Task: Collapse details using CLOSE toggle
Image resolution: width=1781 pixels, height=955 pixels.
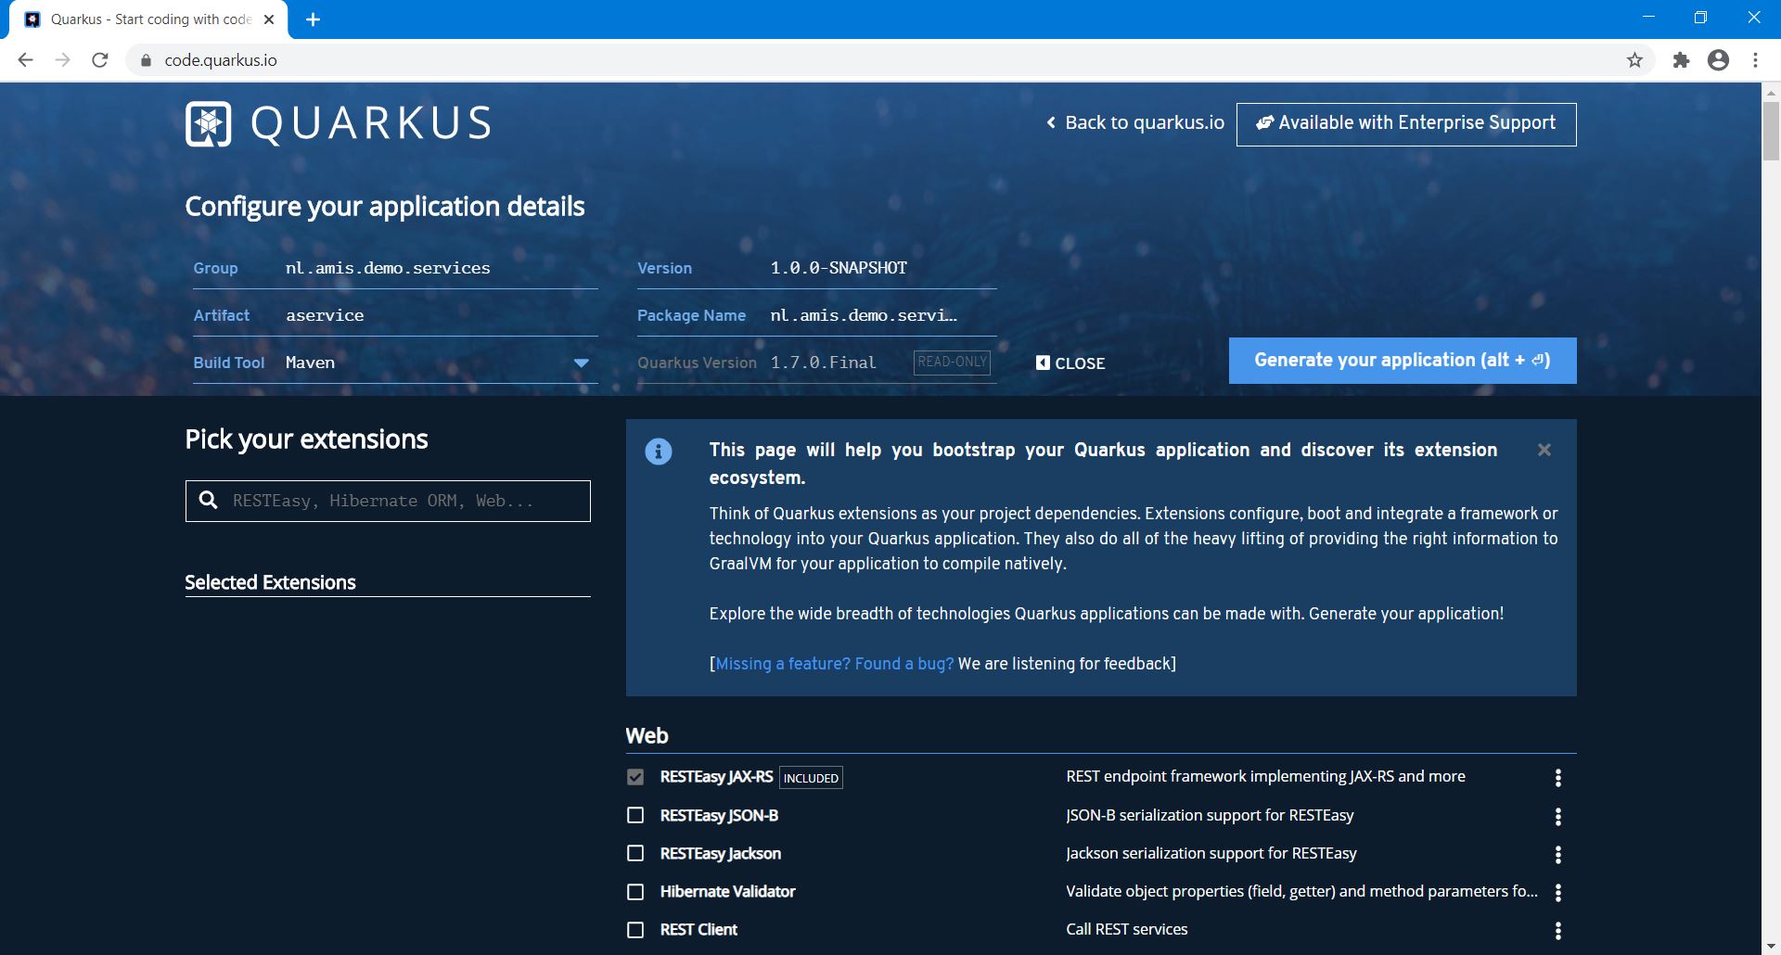Action: 1070,363
